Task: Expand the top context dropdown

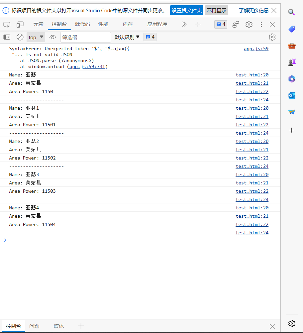Action: [x=36, y=37]
